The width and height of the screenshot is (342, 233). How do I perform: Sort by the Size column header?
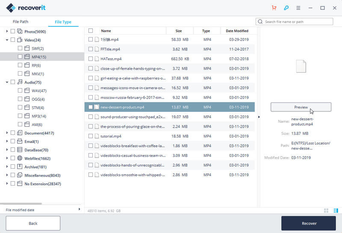click(x=179, y=31)
